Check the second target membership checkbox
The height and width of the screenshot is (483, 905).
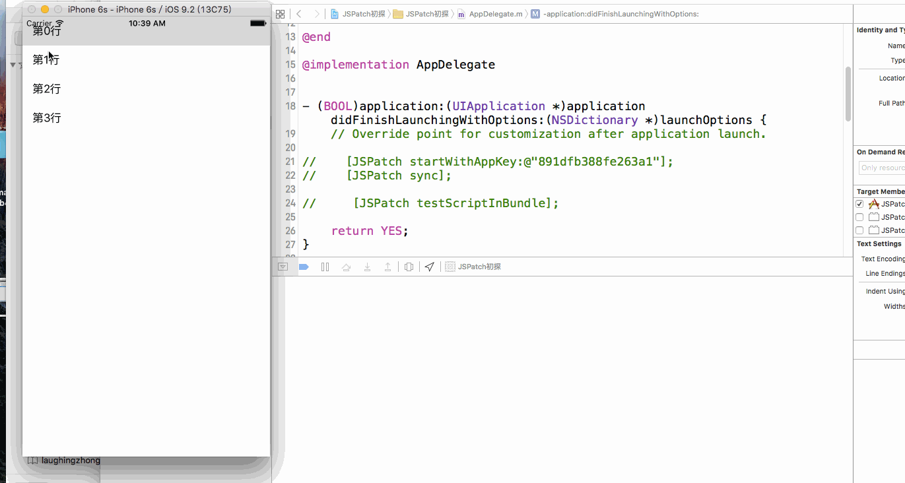859,217
